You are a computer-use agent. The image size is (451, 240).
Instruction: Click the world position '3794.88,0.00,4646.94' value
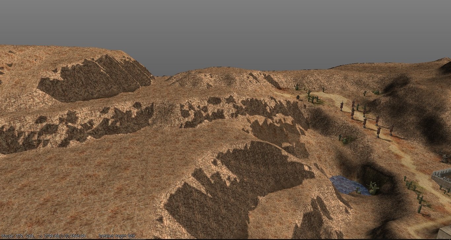point(65,236)
